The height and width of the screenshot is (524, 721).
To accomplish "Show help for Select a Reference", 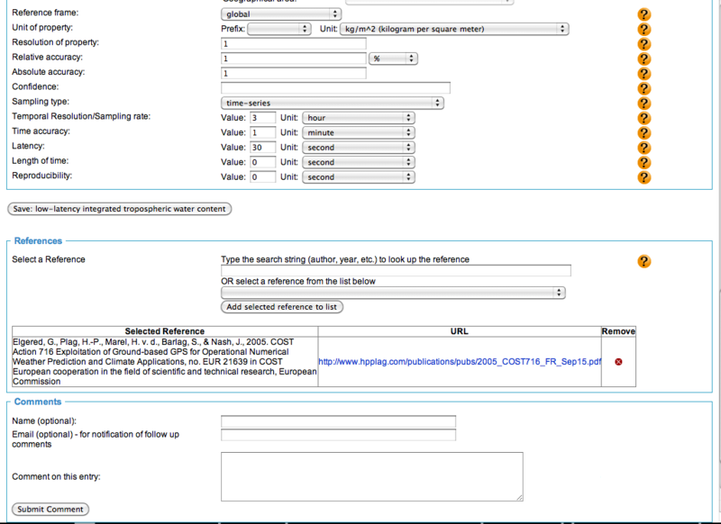I will coord(643,261).
